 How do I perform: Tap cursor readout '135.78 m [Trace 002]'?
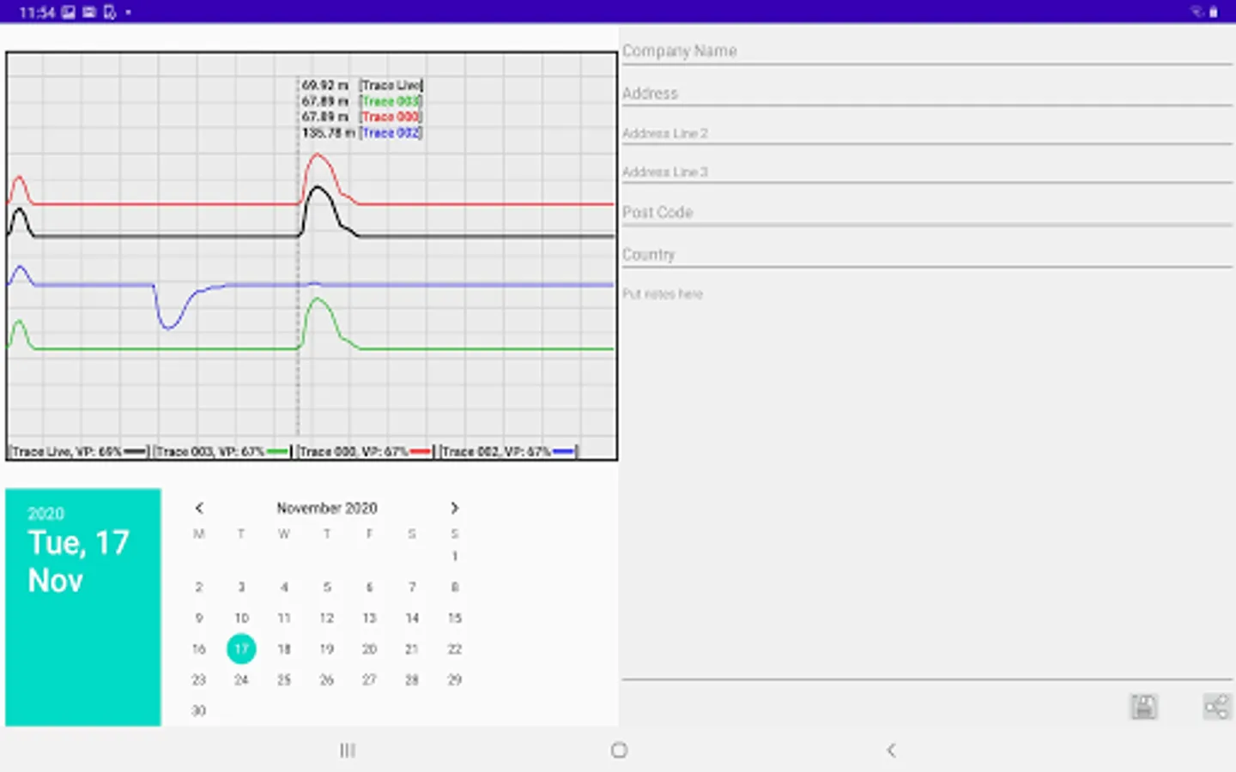pyautogui.click(x=361, y=133)
